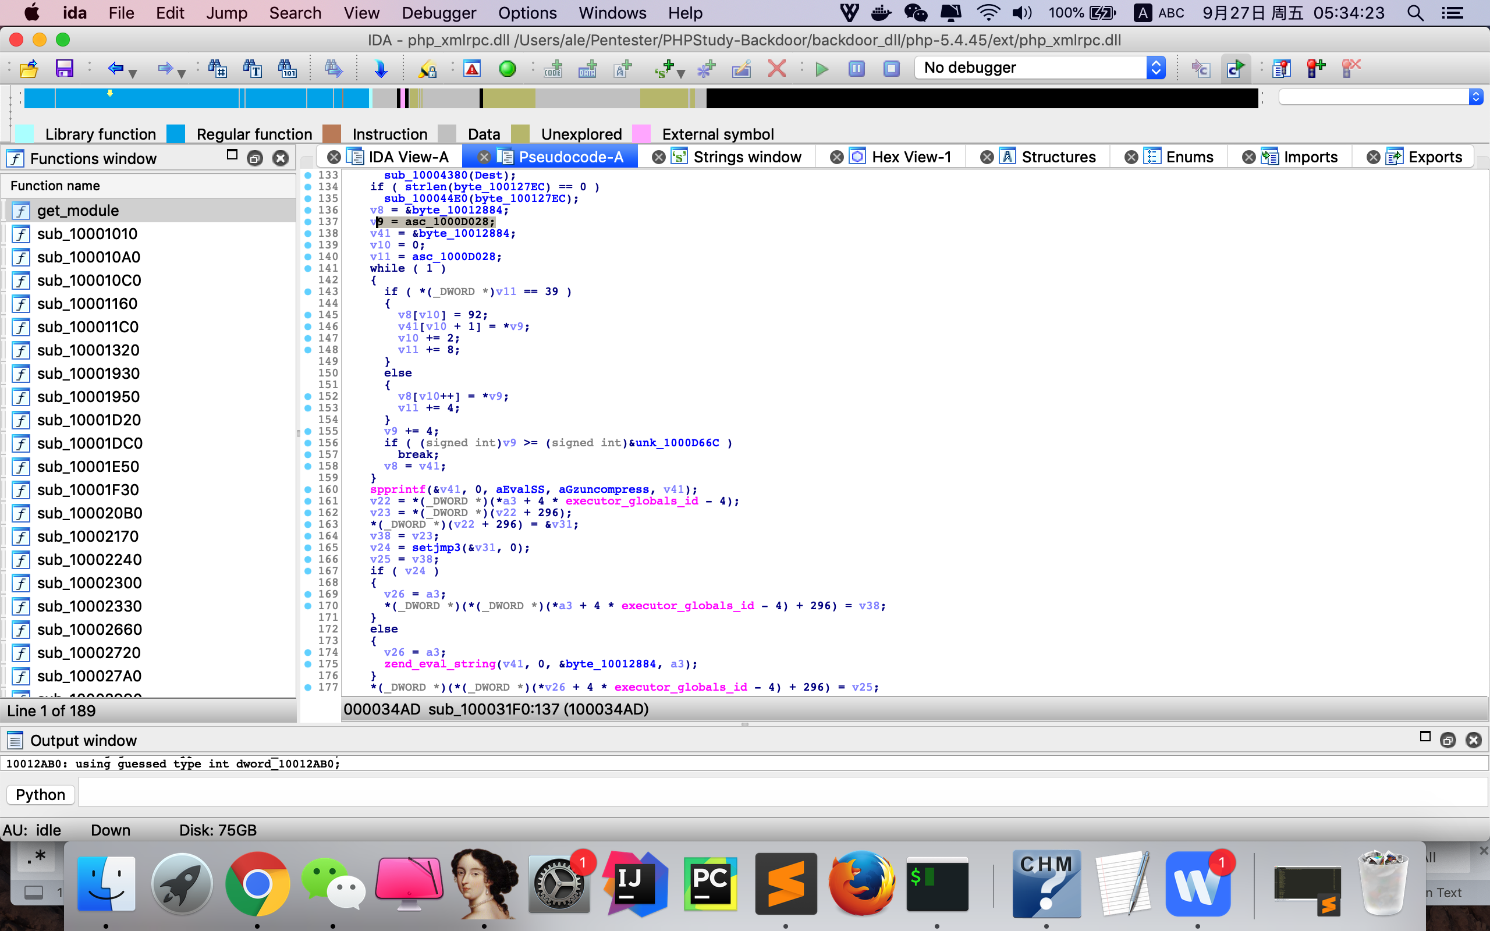Viewport: 1490px width, 931px height.
Task: Click the binoculars byte-sequence (101) search icon
Action: pos(288,68)
